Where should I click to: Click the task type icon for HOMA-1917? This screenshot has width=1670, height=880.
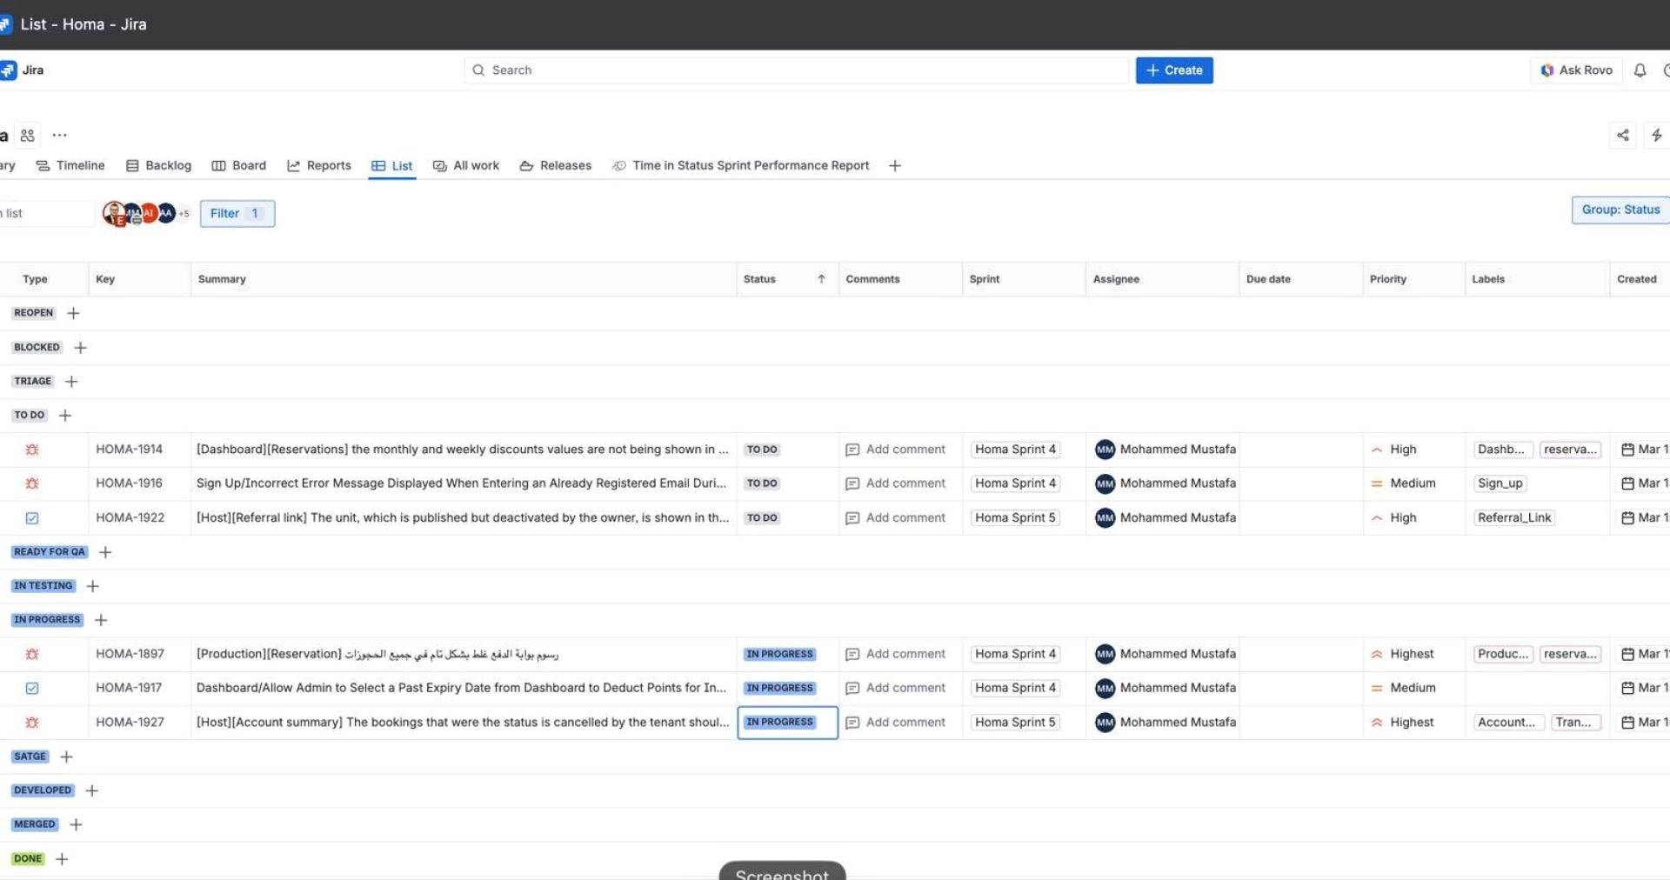tap(32, 688)
